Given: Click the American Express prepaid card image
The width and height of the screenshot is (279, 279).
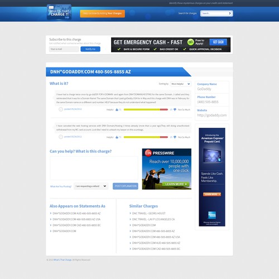Looking at the screenshot, I should pos(212,156).
